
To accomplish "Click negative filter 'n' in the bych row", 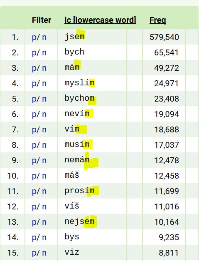I will click(x=44, y=53).
